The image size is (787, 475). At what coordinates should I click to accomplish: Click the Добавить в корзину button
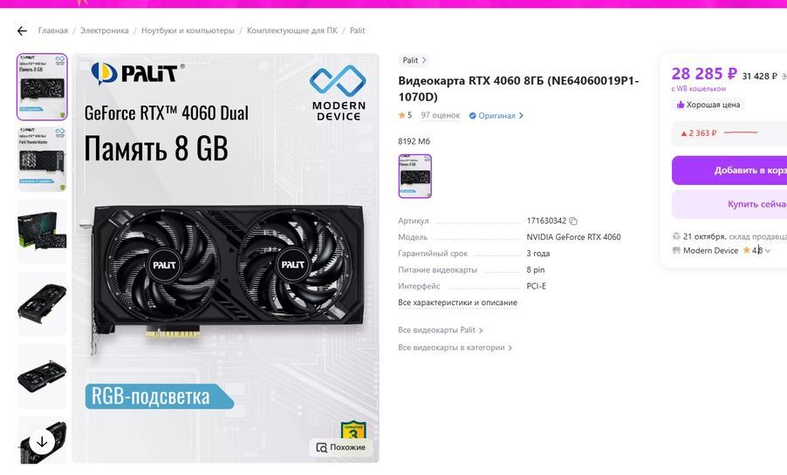click(729, 171)
